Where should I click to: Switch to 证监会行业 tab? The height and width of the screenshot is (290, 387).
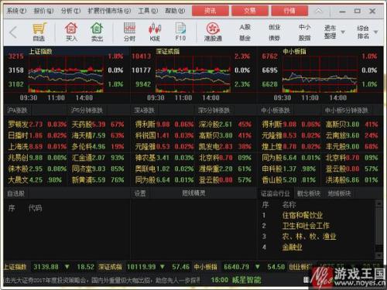click(x=276, y=193)
